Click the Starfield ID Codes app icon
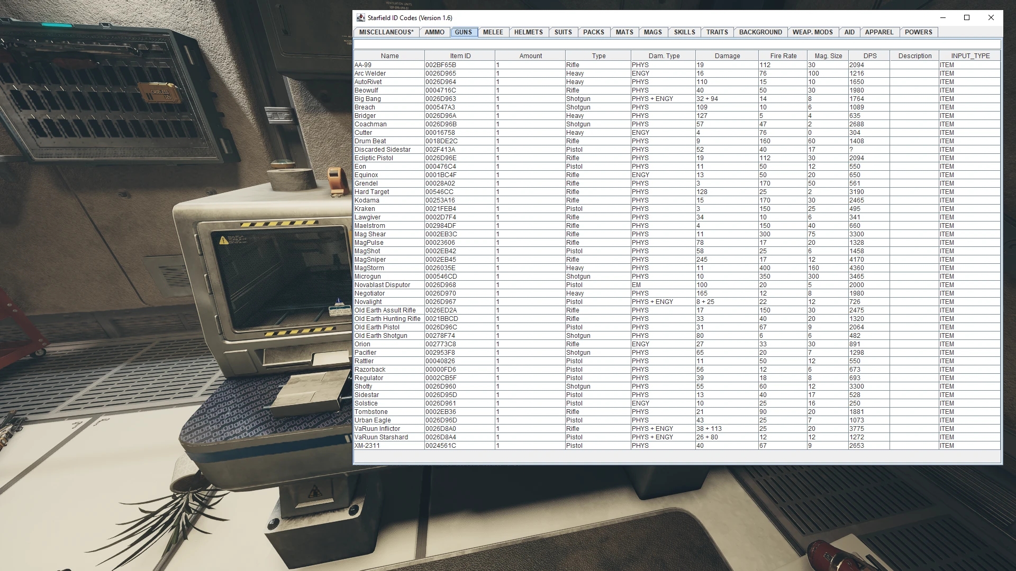Viewport: 1016px width, 571px height. click(360, 17)
